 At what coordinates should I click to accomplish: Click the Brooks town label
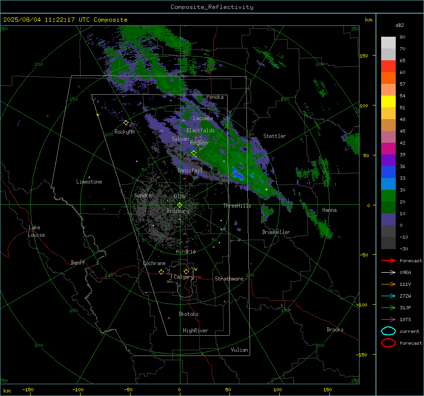tap(335, 330)
